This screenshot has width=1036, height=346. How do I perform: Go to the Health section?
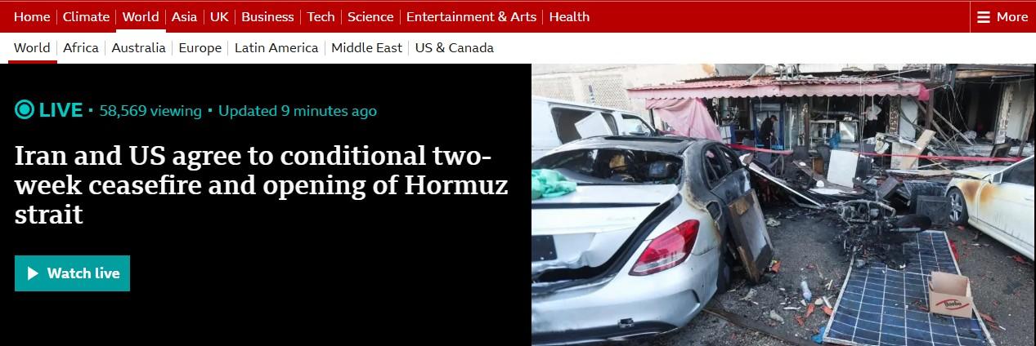click(x=569, y=16)
